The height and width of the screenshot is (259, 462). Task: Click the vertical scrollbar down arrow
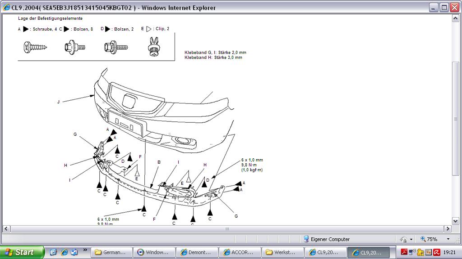point(456,221)
